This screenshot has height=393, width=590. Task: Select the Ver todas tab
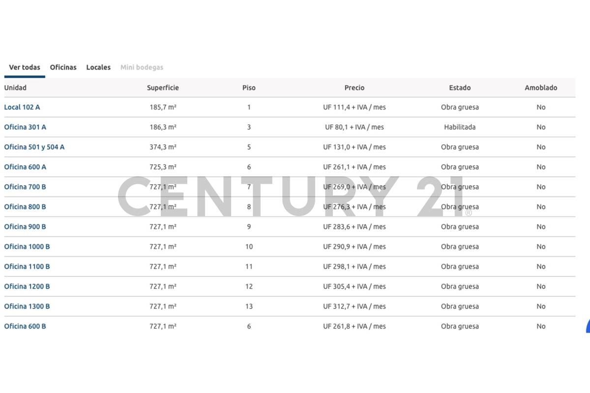pos(25,67)
